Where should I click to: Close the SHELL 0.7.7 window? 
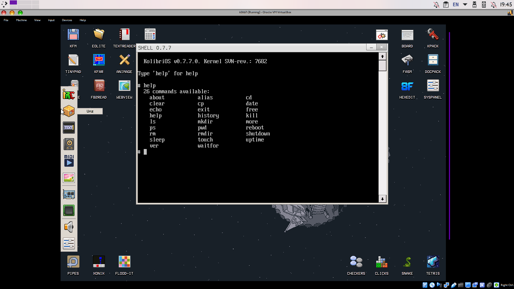coord(382,47)
